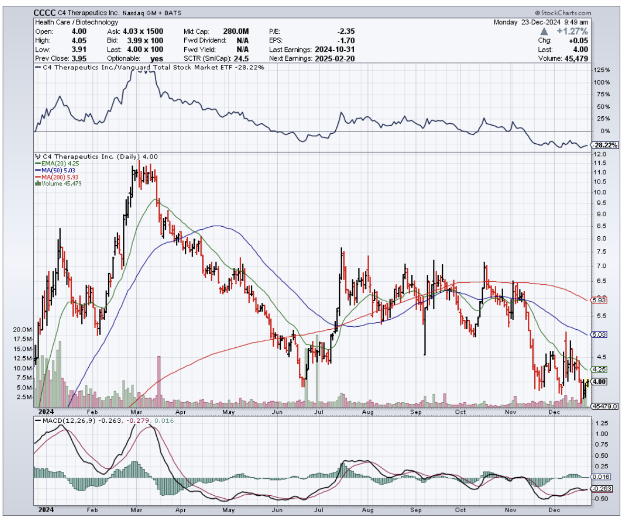Click the black MACD line marker in legend
Screen dimensions: 624x519
tap(38, 420)
